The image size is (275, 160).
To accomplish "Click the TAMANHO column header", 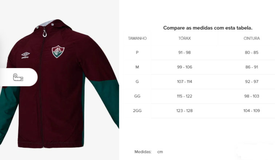I will tap(137, 39).
